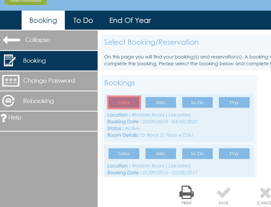The height and width of the screenshot is (207, 271).
Task: Open To Do for the 2019-2020 booking
Action: [197, 102]
